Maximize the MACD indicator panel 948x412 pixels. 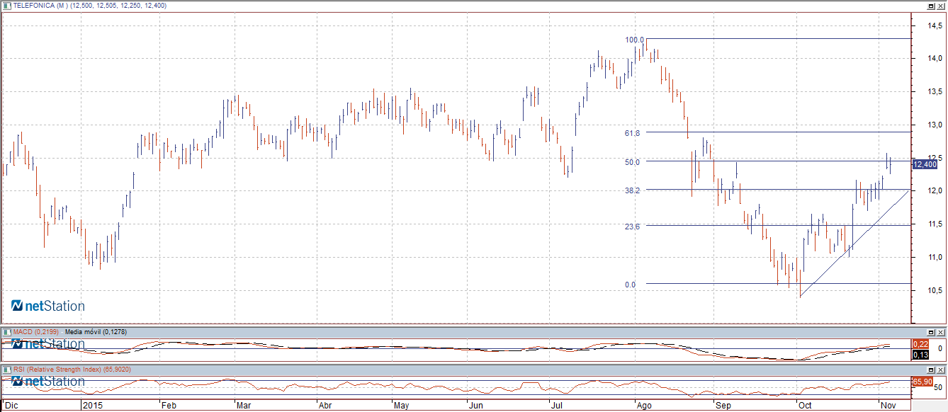click(x=931, y=332)
